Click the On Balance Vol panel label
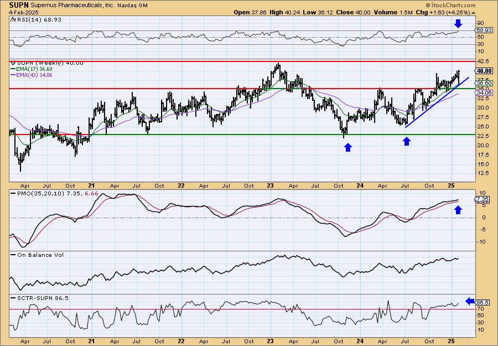 [x=40, y=255]
